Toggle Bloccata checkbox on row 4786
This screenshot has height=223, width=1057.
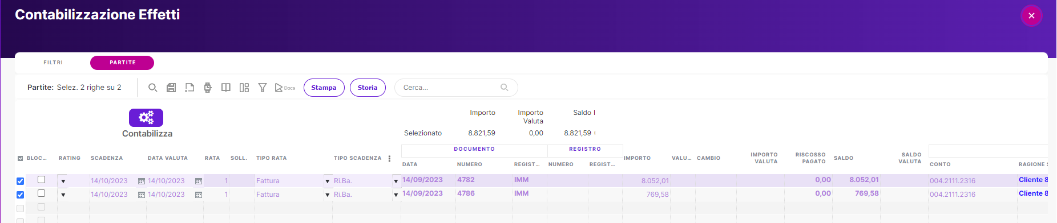pos(41,193)
